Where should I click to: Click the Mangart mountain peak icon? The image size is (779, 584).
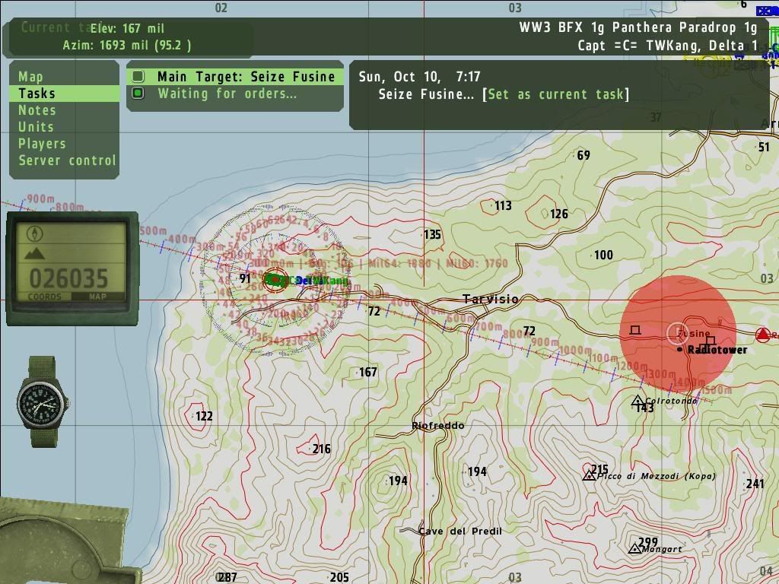[634, 548]
